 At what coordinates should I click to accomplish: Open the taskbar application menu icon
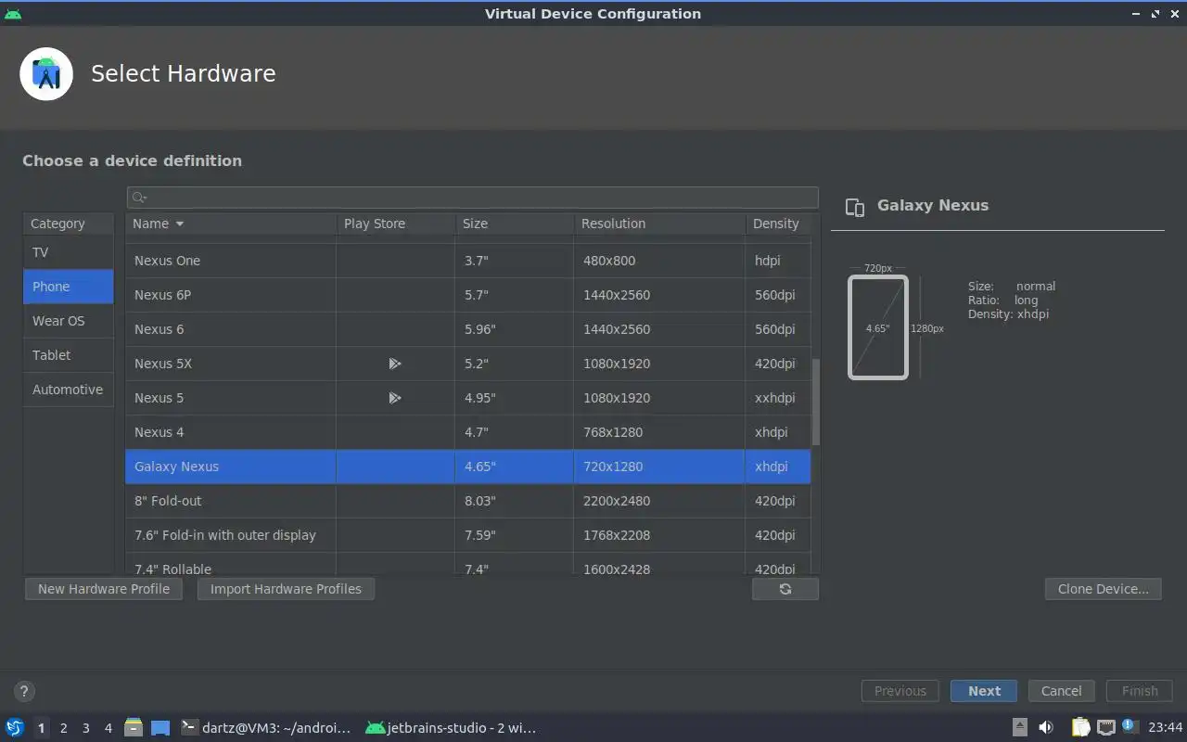(x=15, y=728)
